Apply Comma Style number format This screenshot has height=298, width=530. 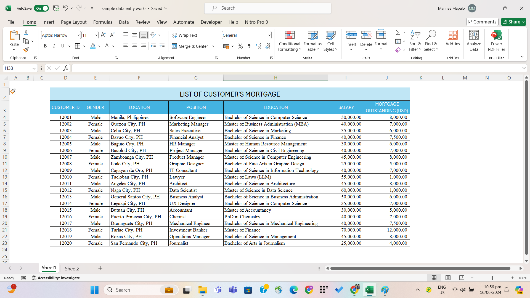click(x=249, y=46)
